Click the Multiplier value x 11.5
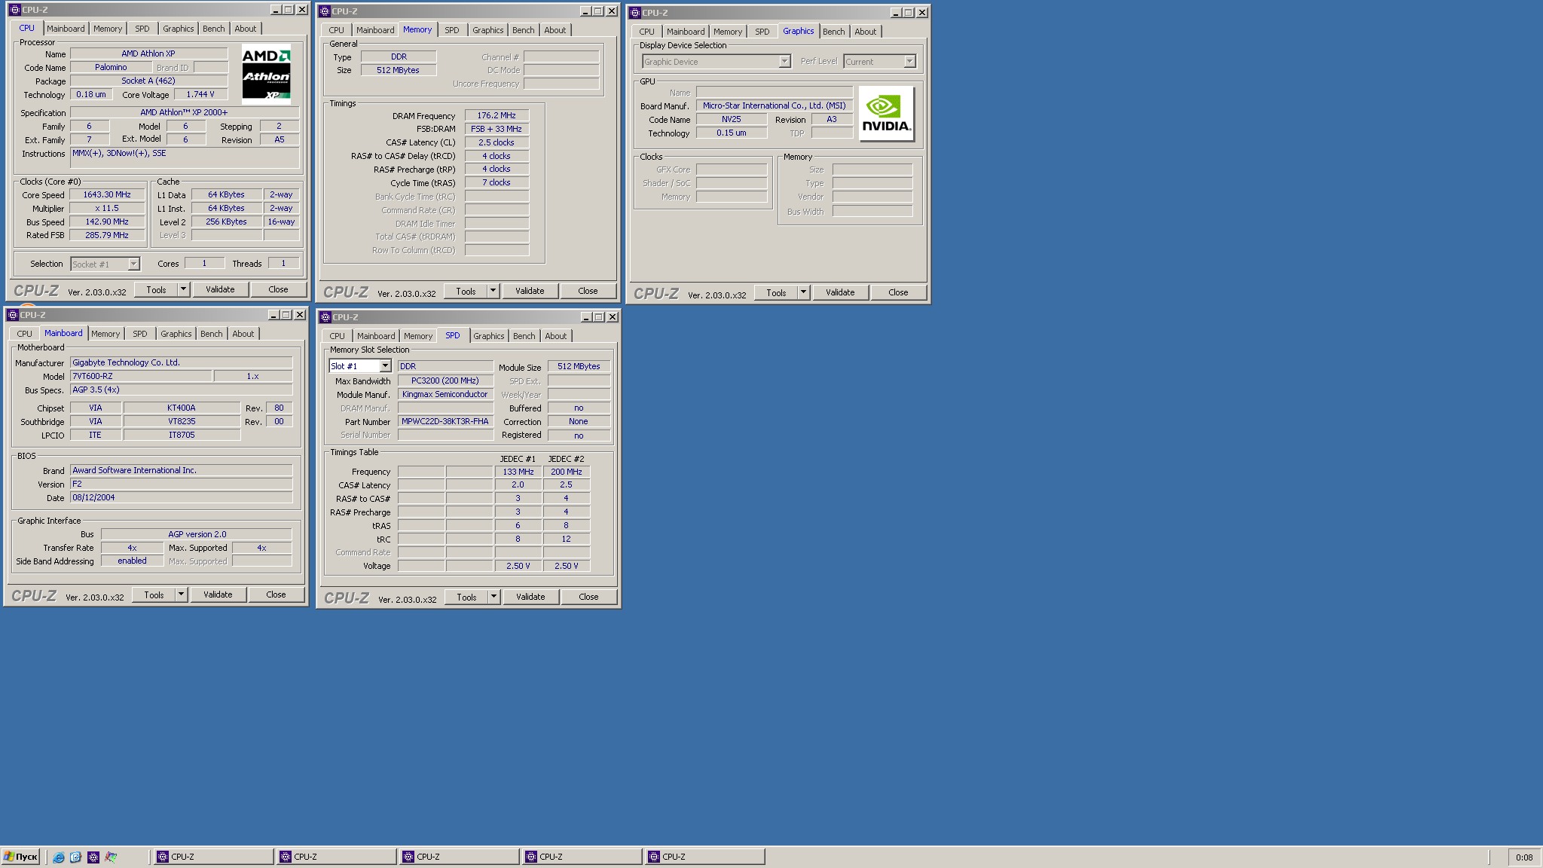This screenshot has height=868, width=1543. (x=107, y=209)
